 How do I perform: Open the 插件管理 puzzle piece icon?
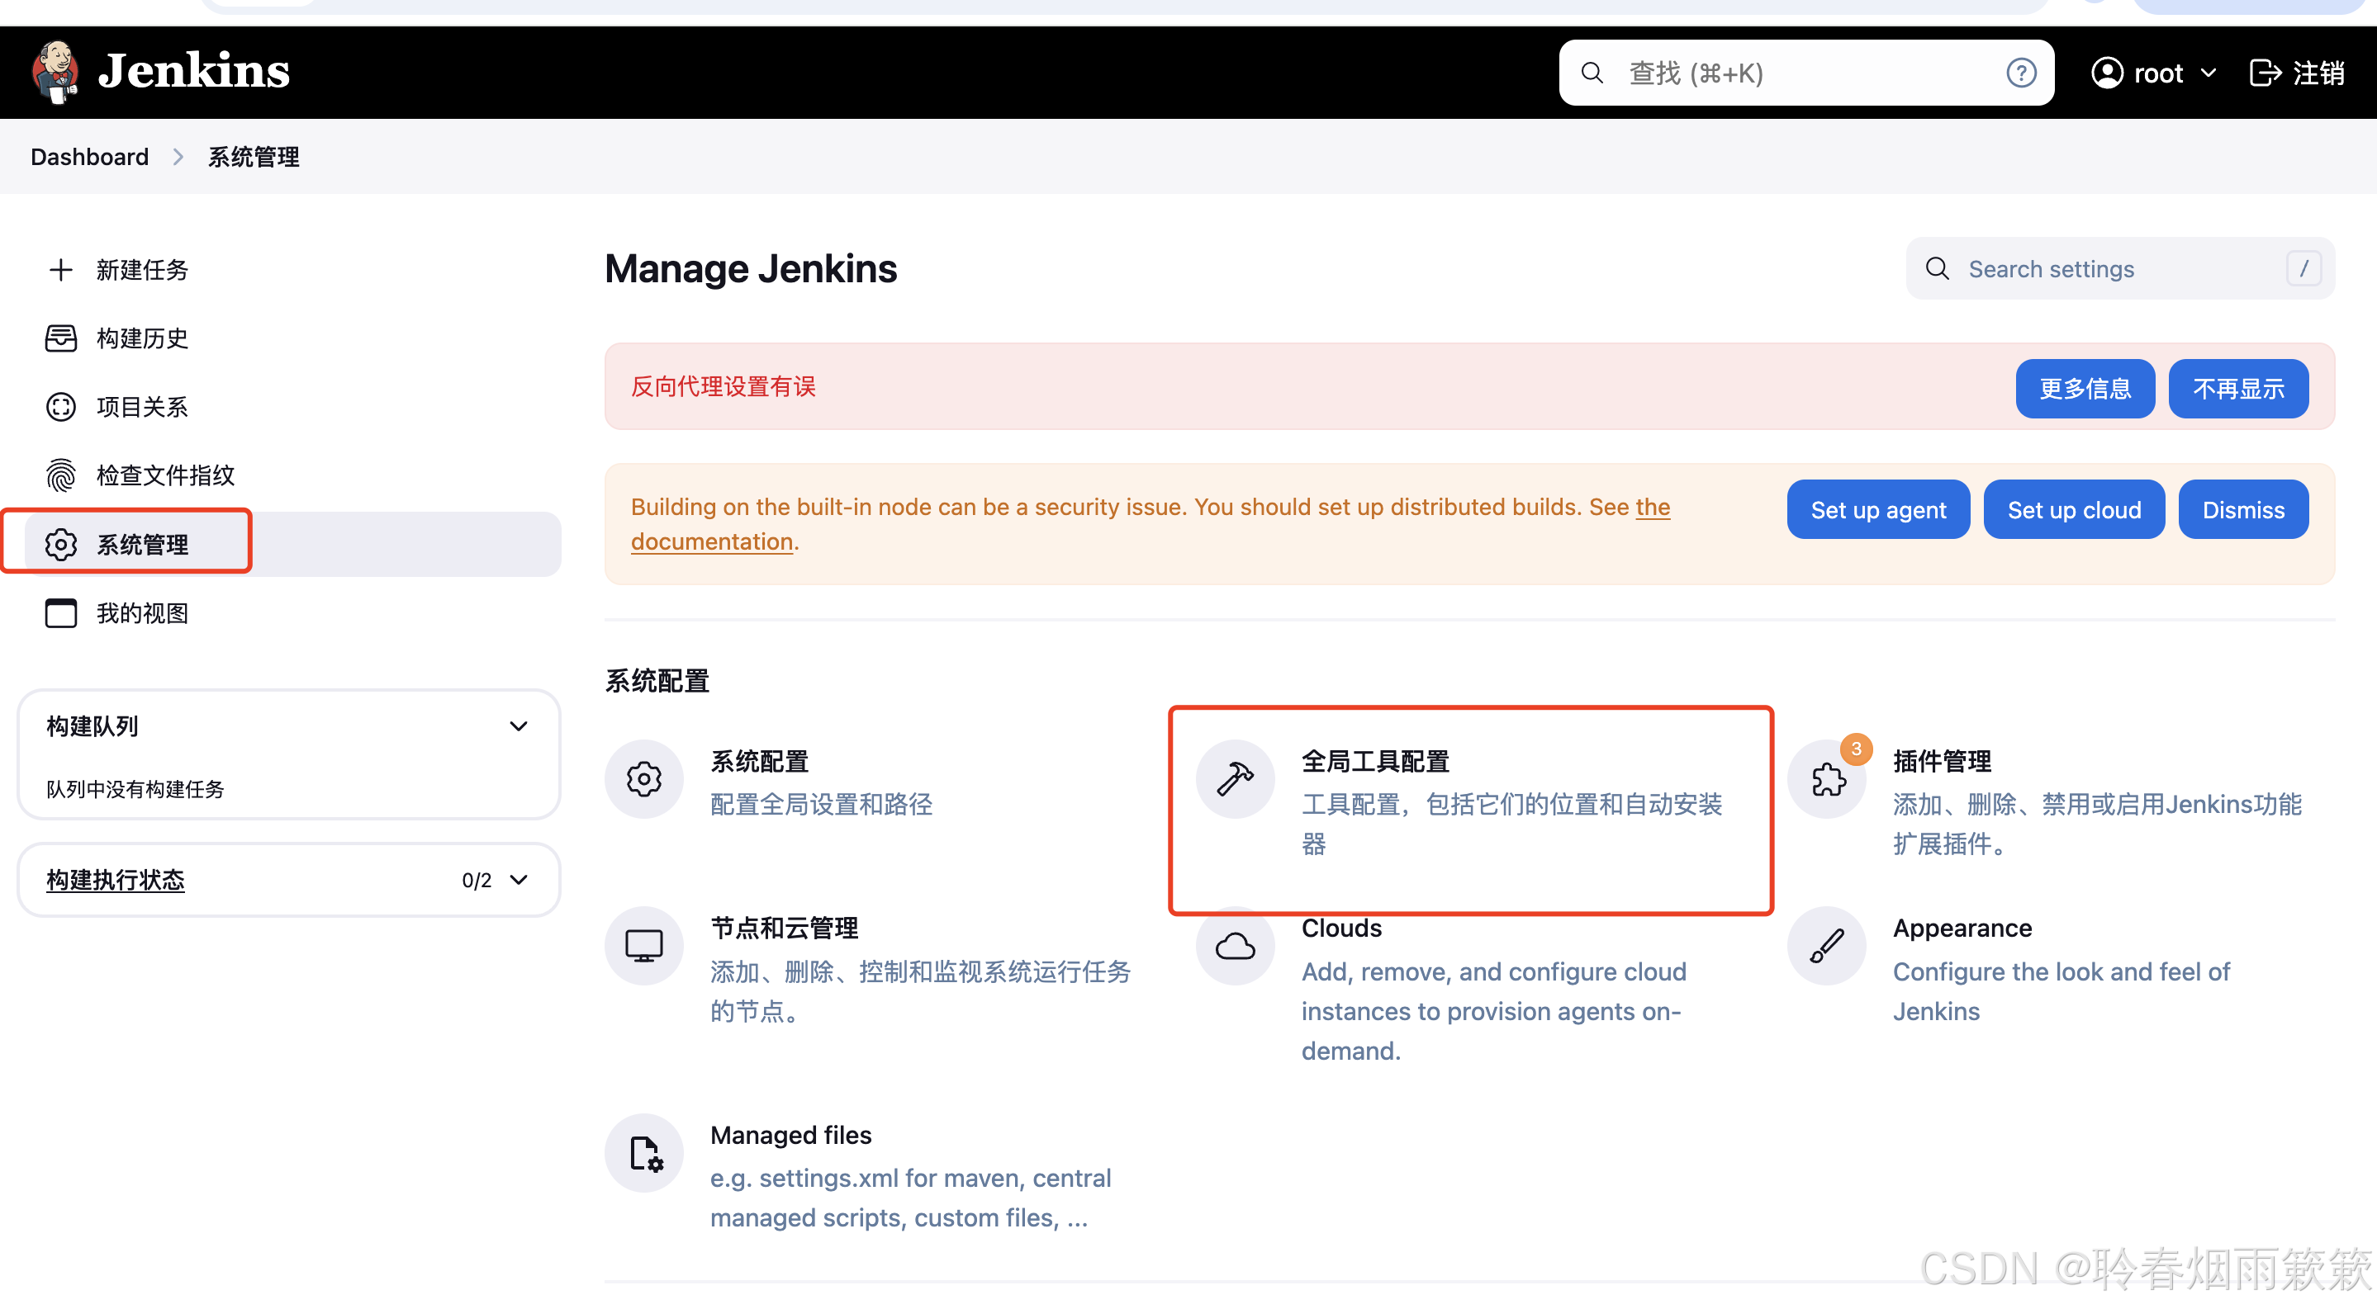pos(1827,780)
